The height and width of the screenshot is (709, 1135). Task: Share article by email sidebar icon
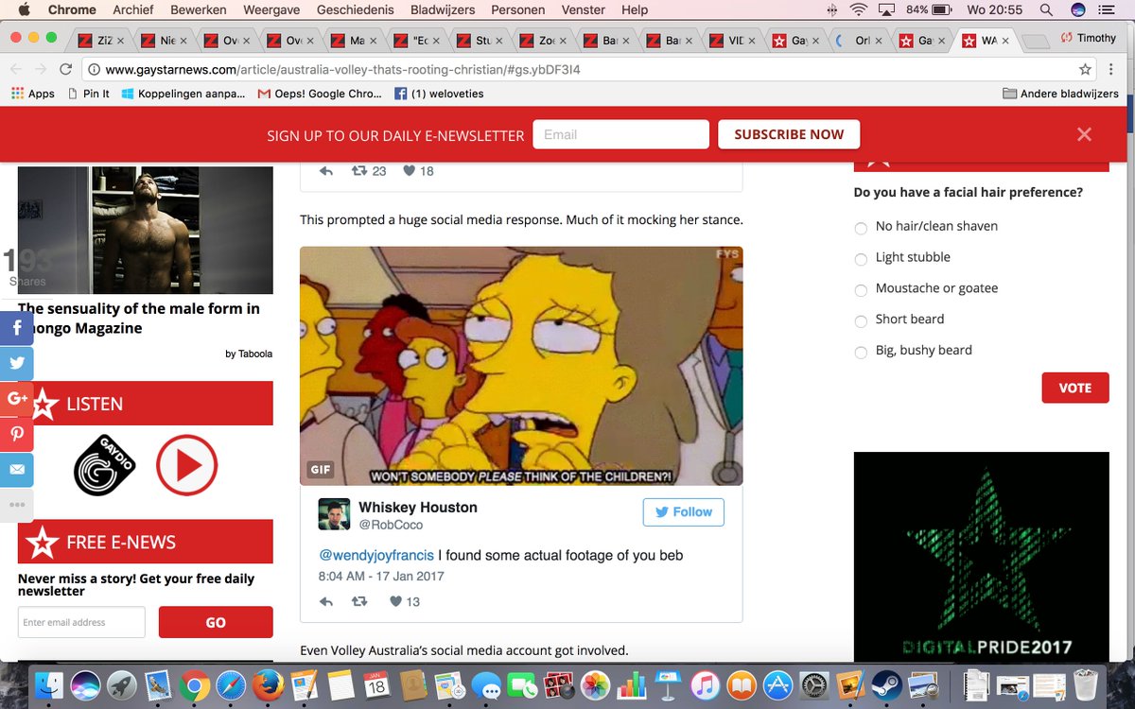tap(17, 470)
